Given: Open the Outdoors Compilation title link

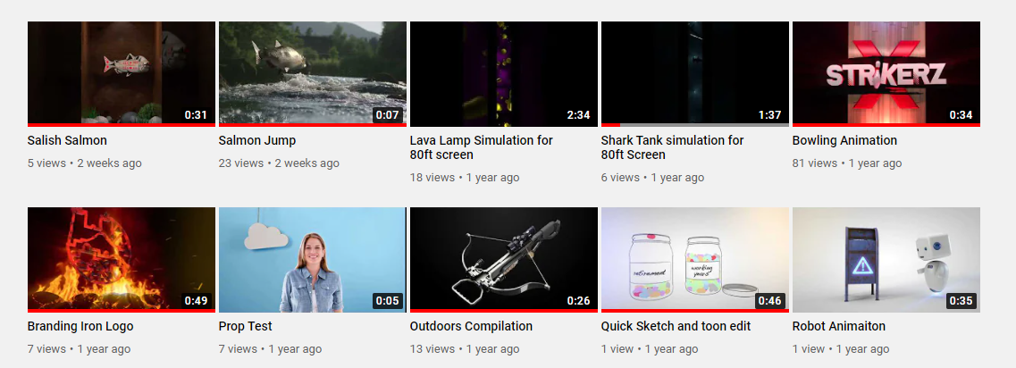Looking at the screenshot, I should (x=471, y=327).
